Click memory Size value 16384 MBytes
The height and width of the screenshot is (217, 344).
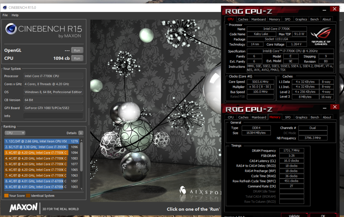pyautogui.click(x=256, y=133)
